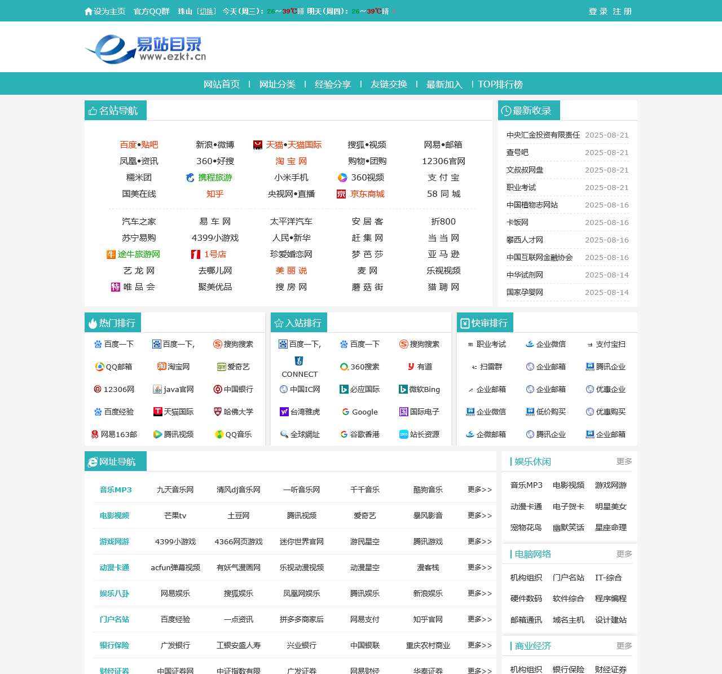The width and height of the screenshot is (722, 674).
Task: Click the Yahoo icon beside 台湾雅虎
Action: (x=284, y=412)
